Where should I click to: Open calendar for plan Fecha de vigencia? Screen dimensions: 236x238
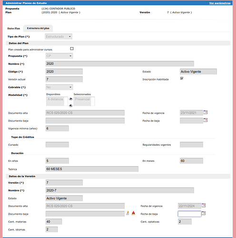(206, 112)
